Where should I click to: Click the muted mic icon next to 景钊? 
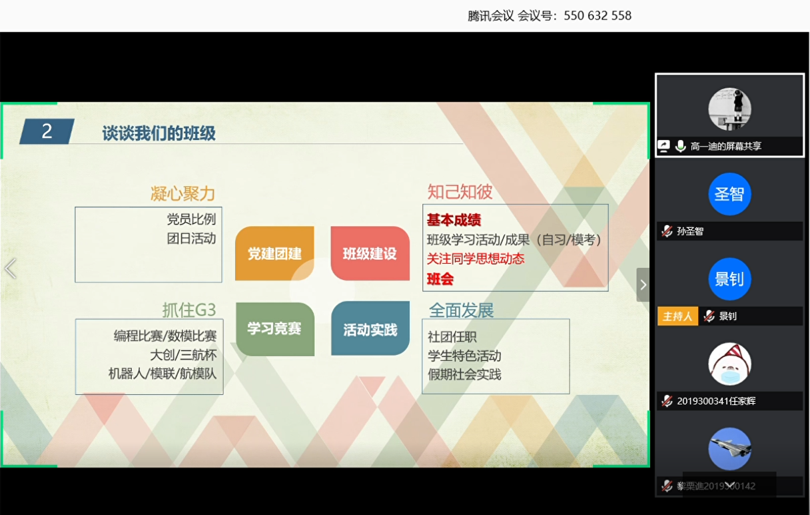[709, 316]
